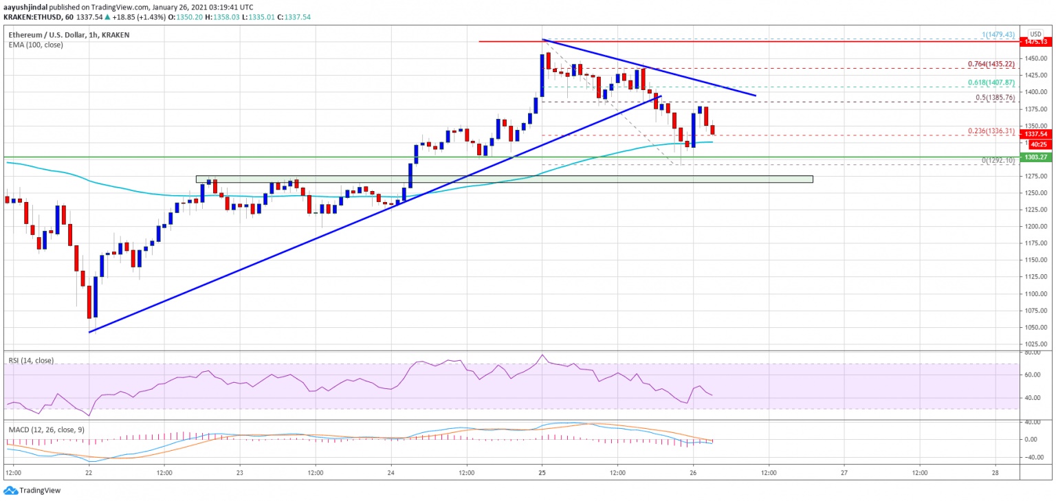The image size is (1056, 501).
Task: Click the red horizontal resistance line
Action: [749, 41]
